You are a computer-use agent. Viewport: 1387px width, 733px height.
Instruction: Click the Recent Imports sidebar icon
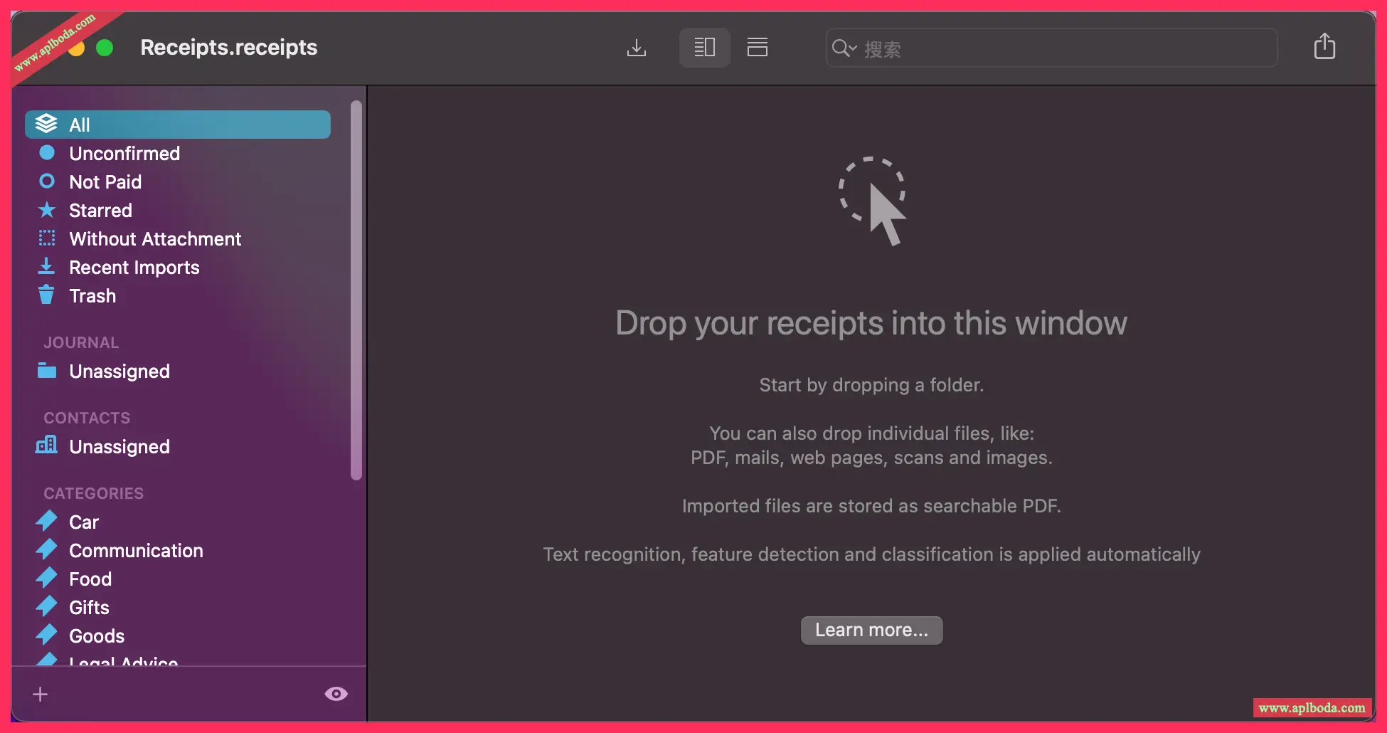[x=46, y=266]
